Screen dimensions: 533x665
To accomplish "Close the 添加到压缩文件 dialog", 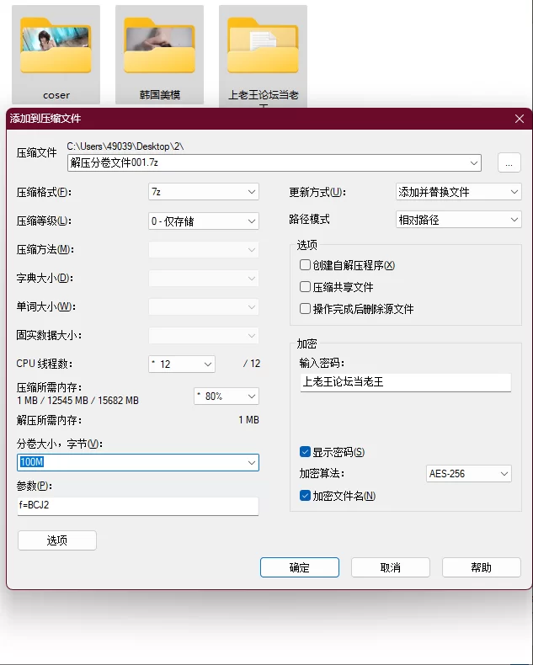I will 520,119.
